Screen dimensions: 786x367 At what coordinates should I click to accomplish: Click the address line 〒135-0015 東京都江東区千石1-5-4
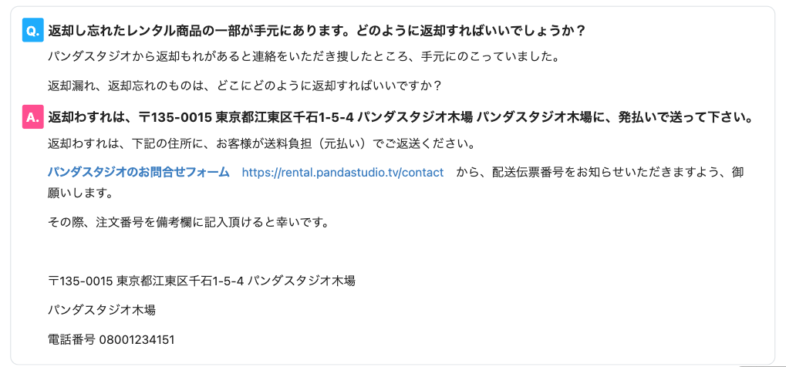coord(201,281)
